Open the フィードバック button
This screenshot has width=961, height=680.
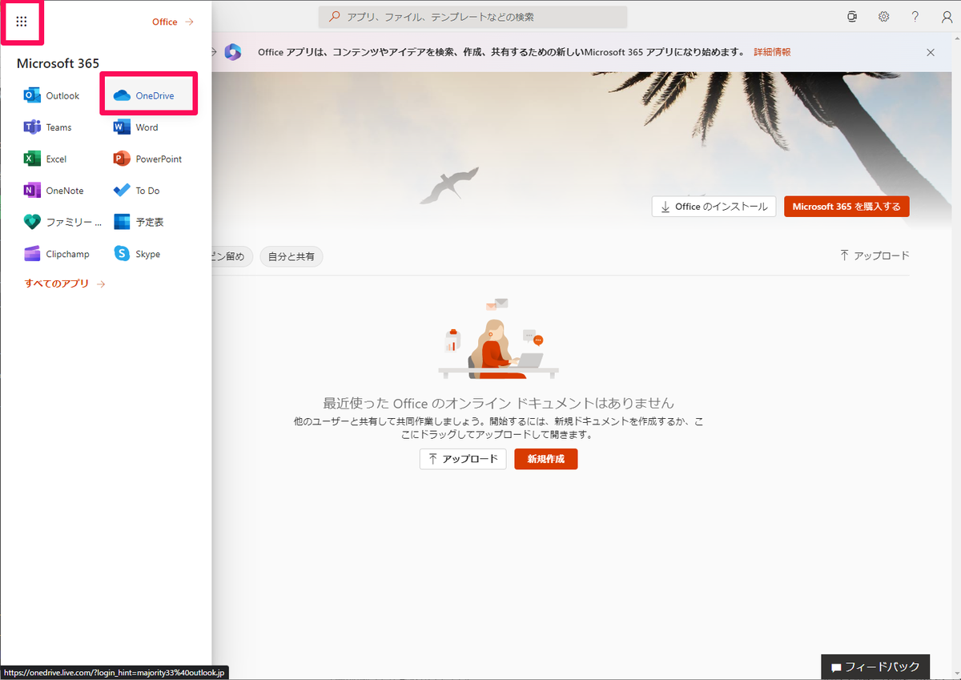pos(875,667)
